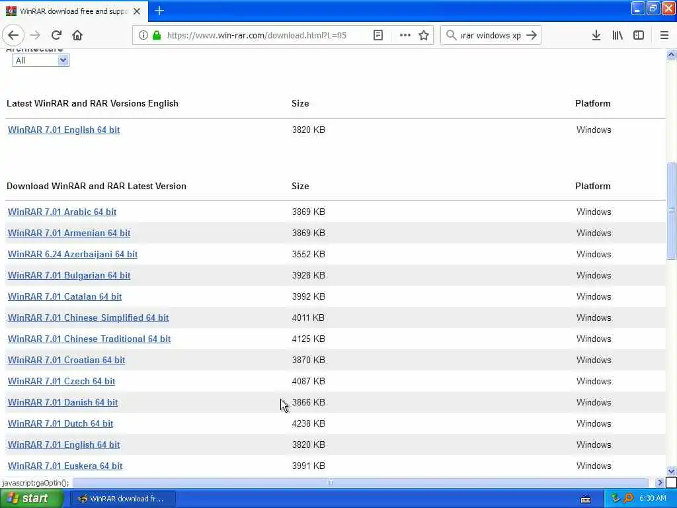This screenshot has height=508, width=677.
Task: Click the horizontal scrollbar thumb
Action: 330,483
